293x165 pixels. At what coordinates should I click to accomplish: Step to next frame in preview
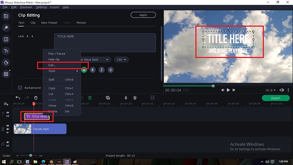click(x=234, y=90)
